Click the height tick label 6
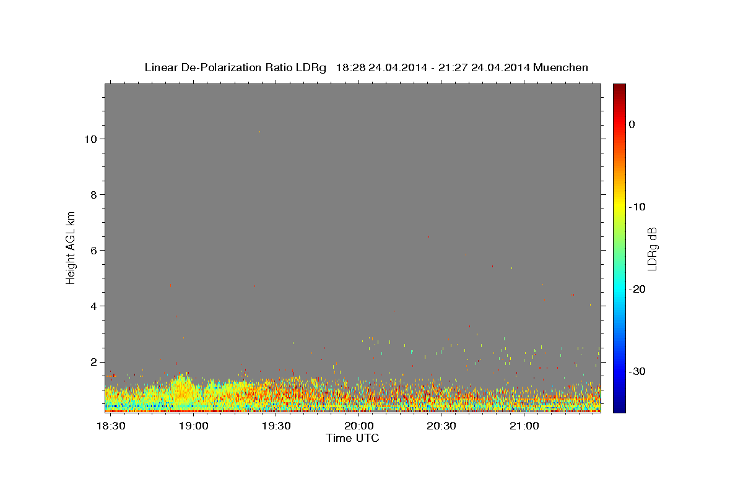This screenshot has width=743, height=495. coord(93,251)
